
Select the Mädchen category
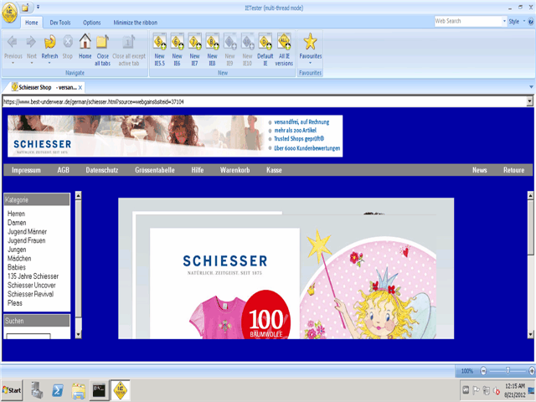[19, 258]
